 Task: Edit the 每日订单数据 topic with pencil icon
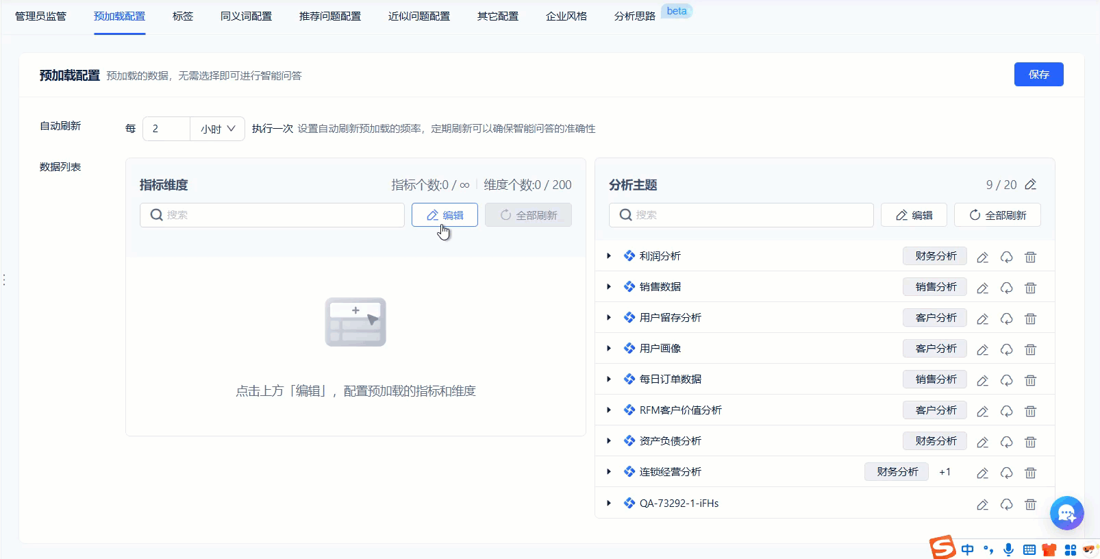[x=982, y=380]
